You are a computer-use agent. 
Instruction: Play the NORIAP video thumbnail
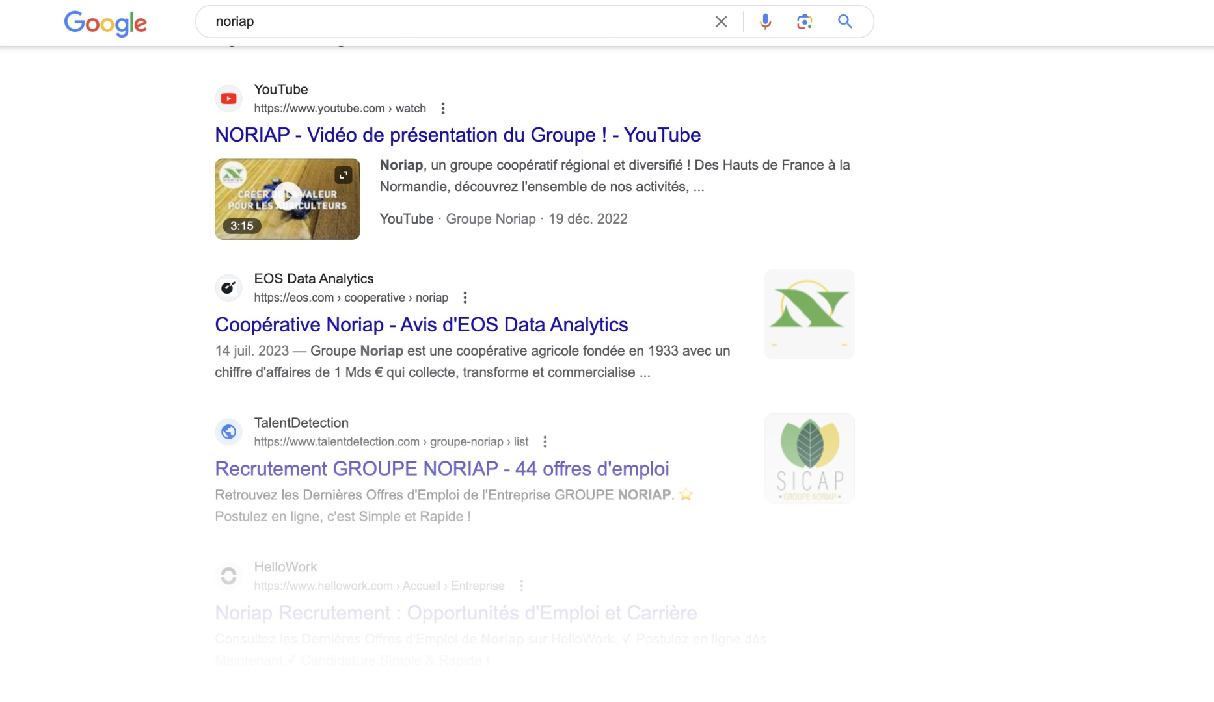coord(288,198)
